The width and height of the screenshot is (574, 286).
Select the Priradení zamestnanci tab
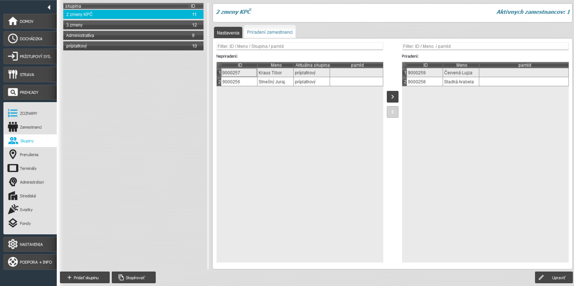click(269, 32)
